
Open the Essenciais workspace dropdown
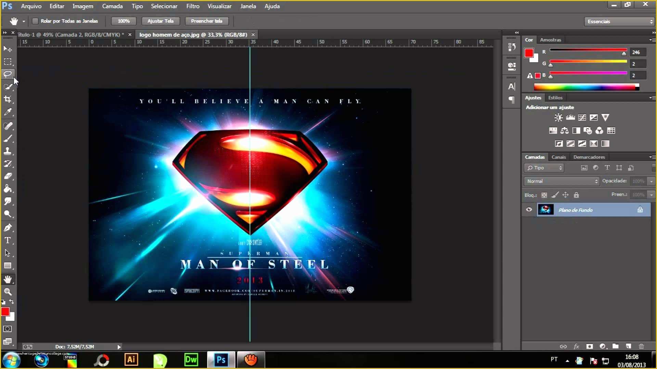click(619, 22)
